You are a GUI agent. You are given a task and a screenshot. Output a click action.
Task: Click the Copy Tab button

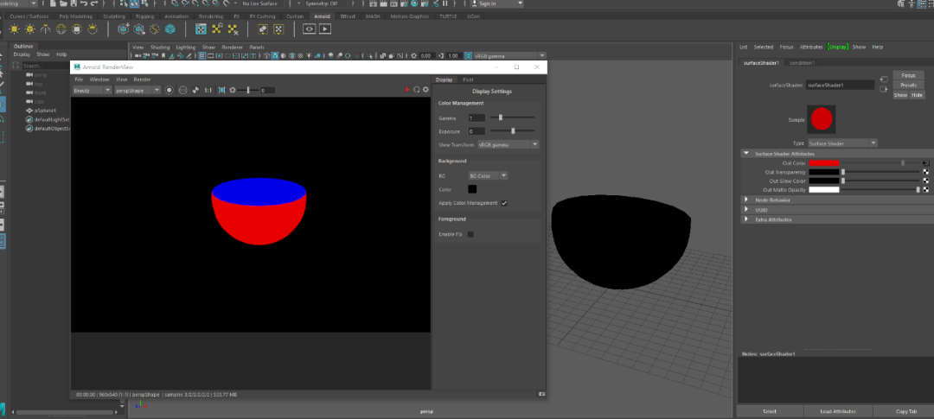pyautogui.click(x=906, y=411)
